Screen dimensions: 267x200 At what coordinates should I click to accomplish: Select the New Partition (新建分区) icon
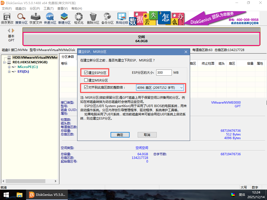(64, 18)
